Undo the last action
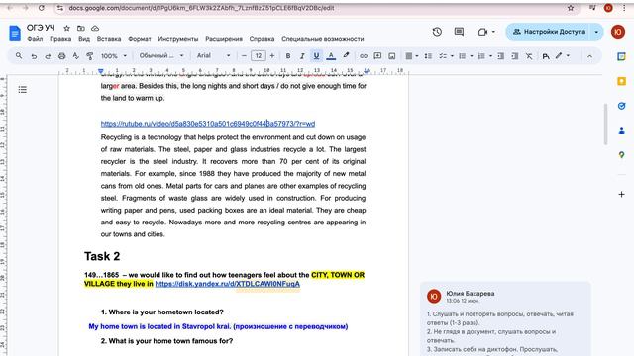This screenshot has height=356, width=634. tap(34, 56)
